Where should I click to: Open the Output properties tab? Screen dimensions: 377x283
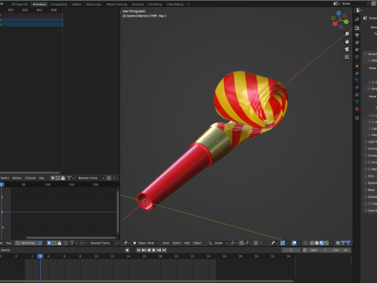pos(357,35)
